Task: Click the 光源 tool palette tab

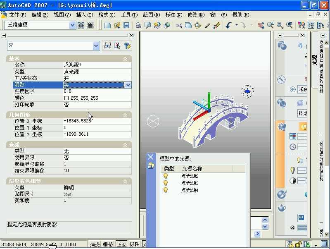Action: pos(314,60)
